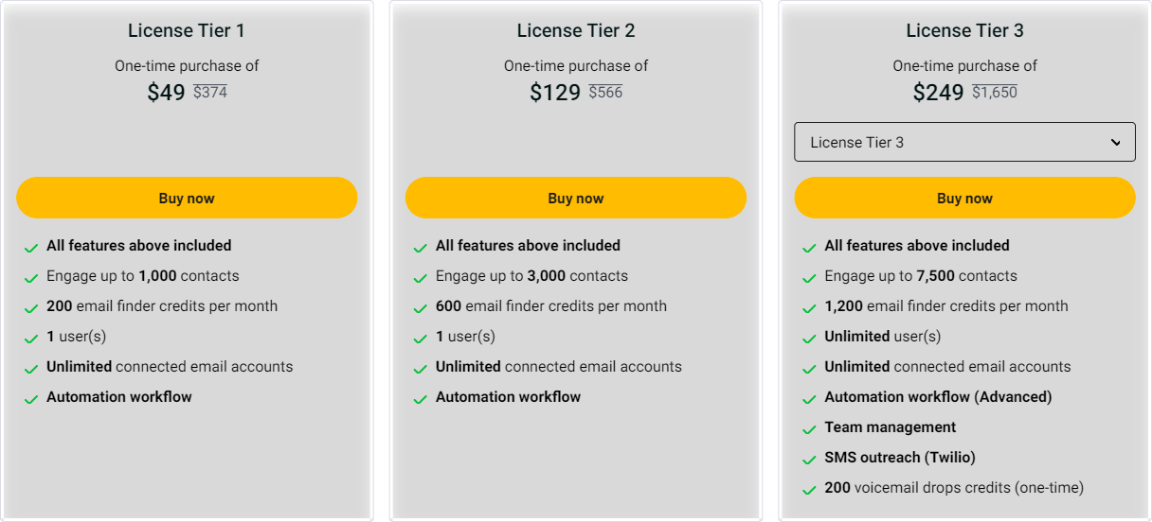
Task: Click the dropdown chevron arrow in Tier 3
Action: tap(1115, 142)
